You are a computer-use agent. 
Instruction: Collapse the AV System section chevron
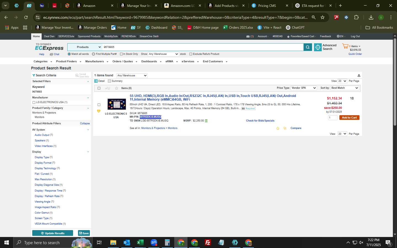pos(88,130)
